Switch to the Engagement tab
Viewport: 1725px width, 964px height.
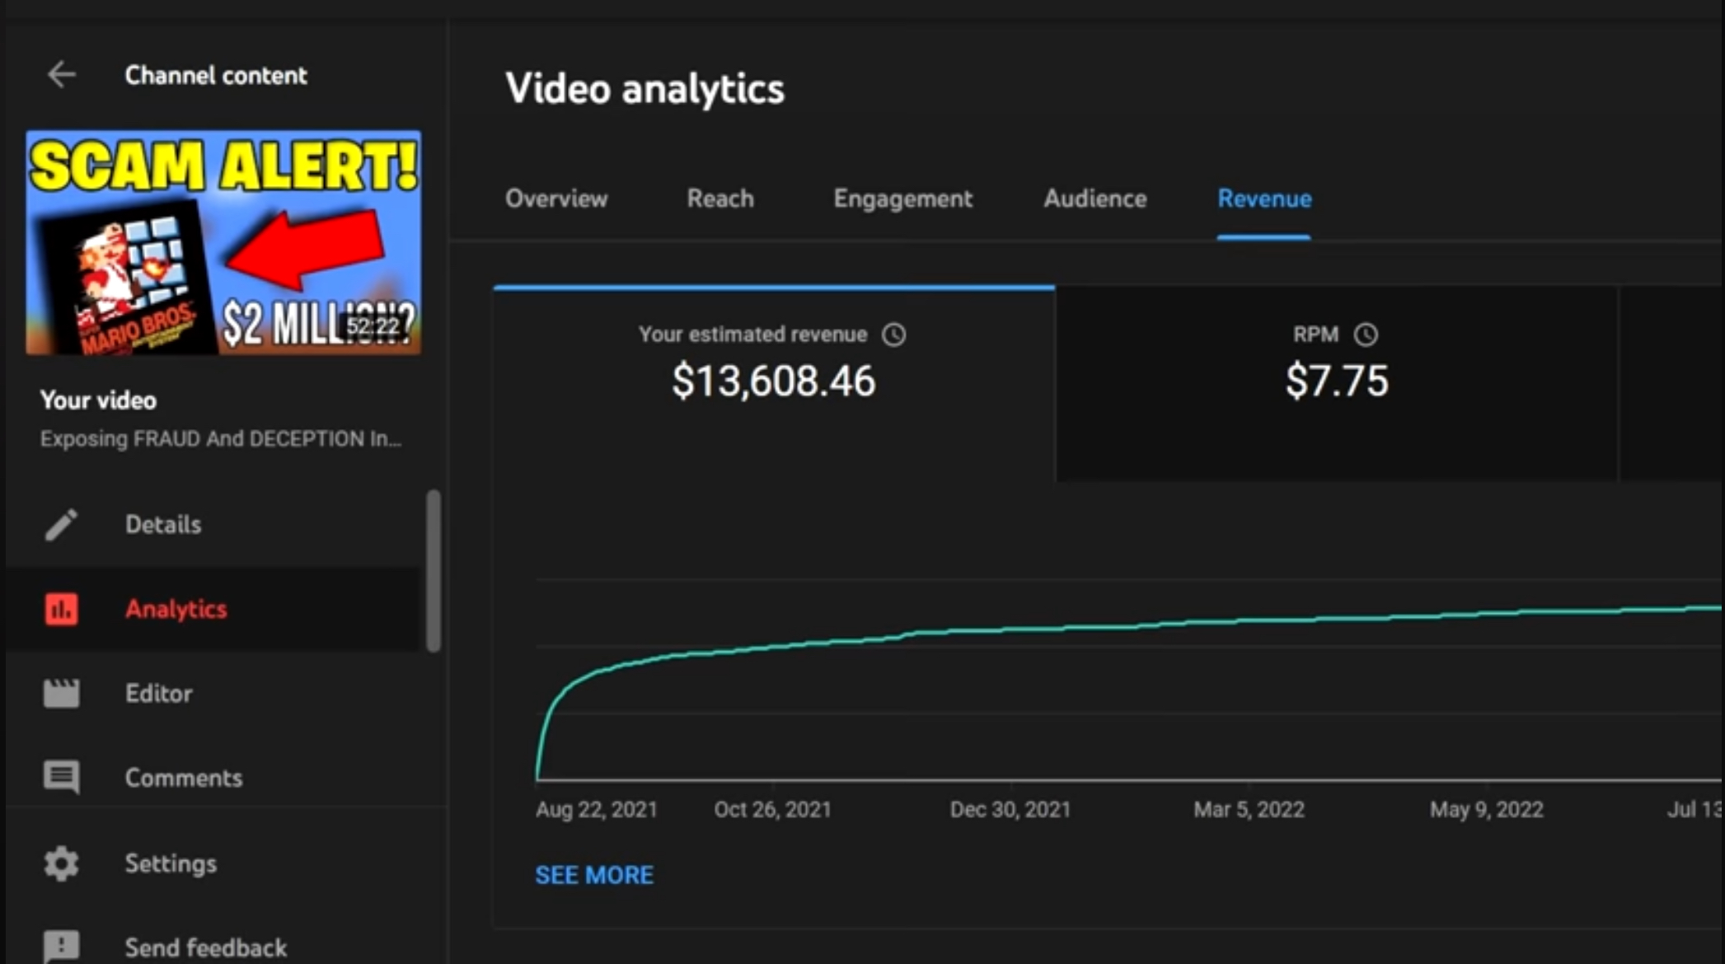tap(902, 199)
